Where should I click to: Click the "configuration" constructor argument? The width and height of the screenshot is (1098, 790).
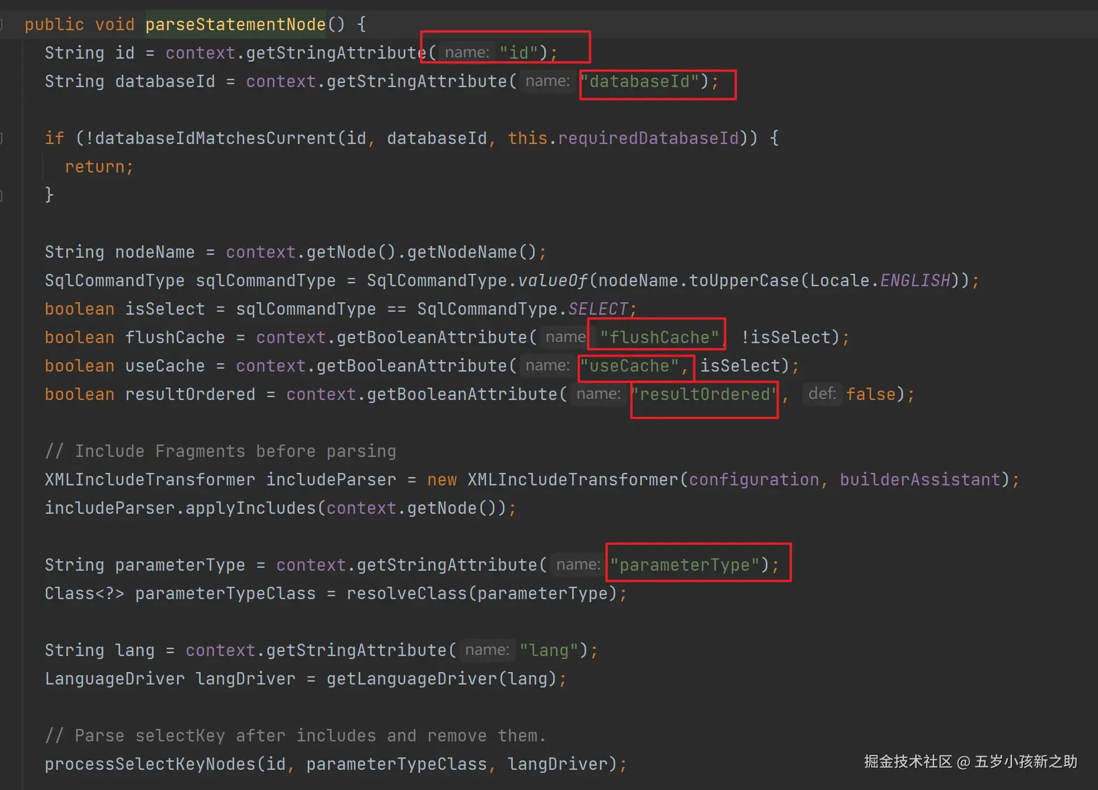point(754,479)
